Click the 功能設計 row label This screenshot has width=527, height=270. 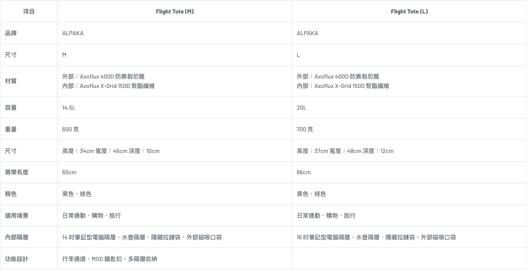(x=17, y=259)
